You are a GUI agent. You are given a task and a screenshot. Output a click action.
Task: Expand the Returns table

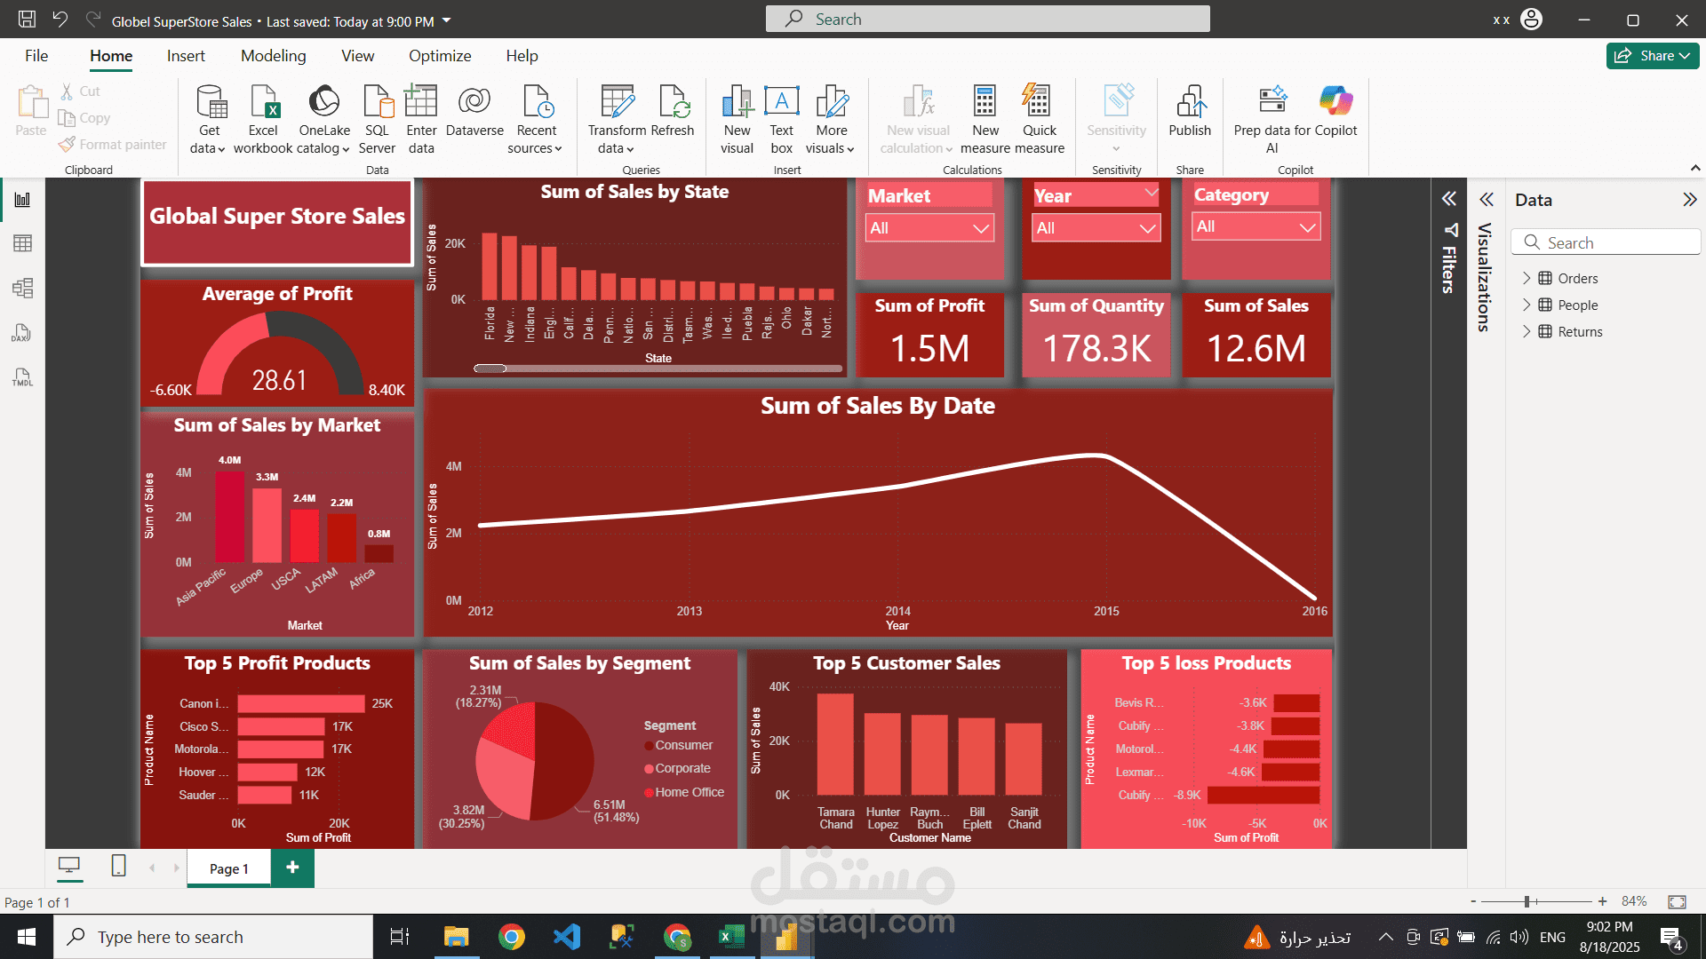point(1527,331)
